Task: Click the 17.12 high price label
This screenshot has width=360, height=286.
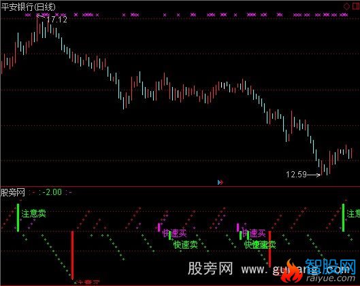Action: (56, 20)
